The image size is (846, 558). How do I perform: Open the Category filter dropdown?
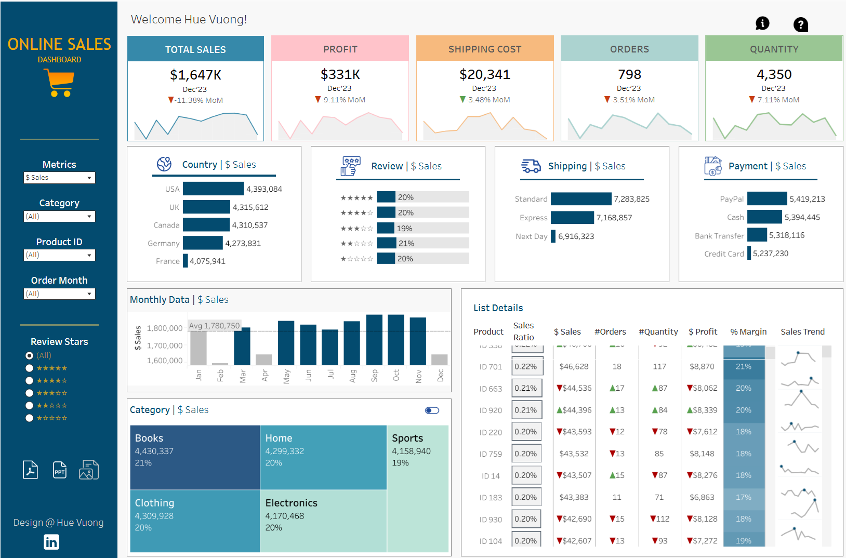pos(59,216)
